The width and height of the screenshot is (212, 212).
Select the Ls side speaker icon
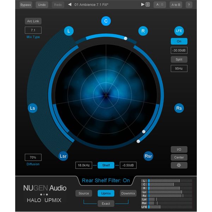click(x=33, y=108)
